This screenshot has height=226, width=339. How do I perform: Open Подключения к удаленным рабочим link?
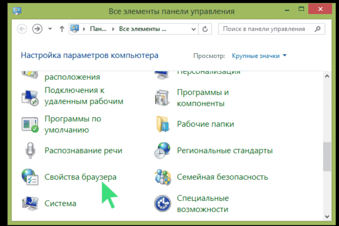pos(84,96)
